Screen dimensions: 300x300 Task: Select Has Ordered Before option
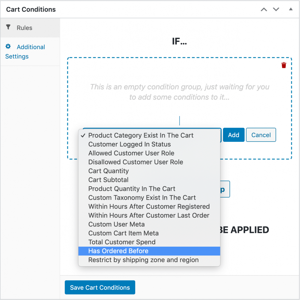[x=149, y=251]
